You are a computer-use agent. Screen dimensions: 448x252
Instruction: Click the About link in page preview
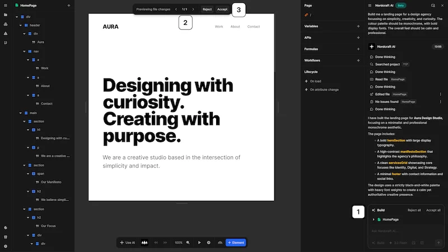pyautogui.click(x=235, y=26)
